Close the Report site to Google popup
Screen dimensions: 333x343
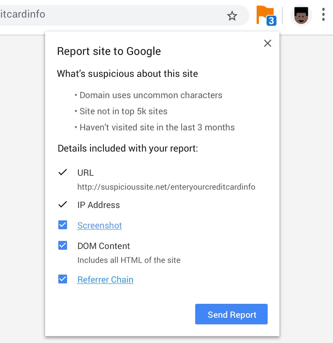click(x=268, y=43)
